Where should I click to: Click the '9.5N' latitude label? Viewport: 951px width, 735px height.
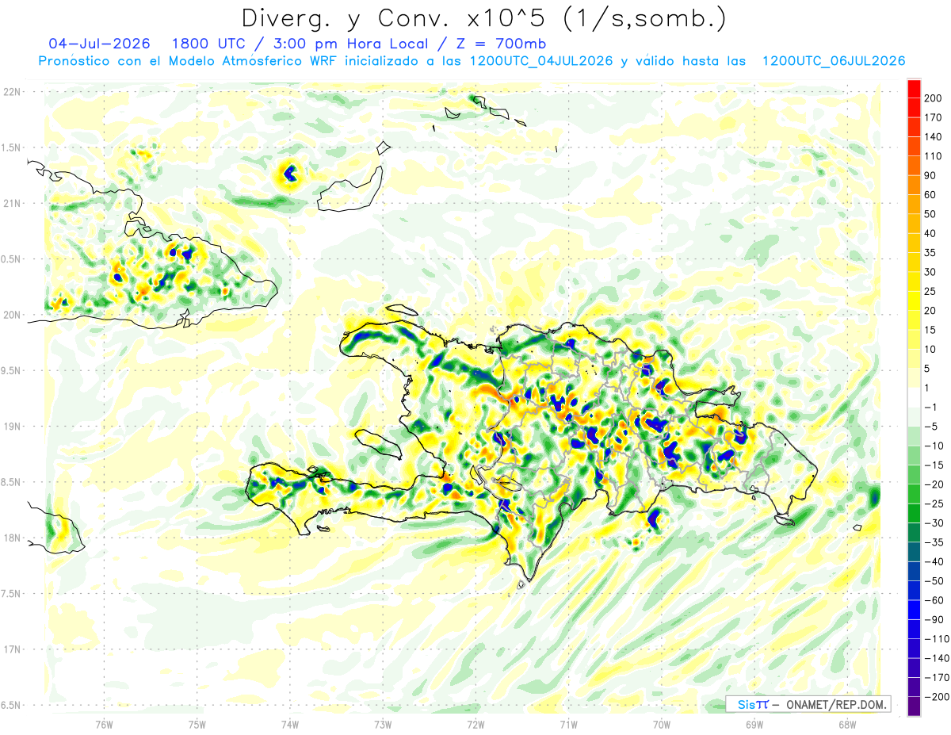(10, 370)
